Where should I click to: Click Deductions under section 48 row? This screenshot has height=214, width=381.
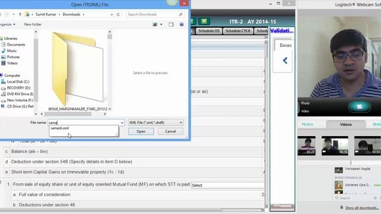pyautogui.click(x=138, y=204)
